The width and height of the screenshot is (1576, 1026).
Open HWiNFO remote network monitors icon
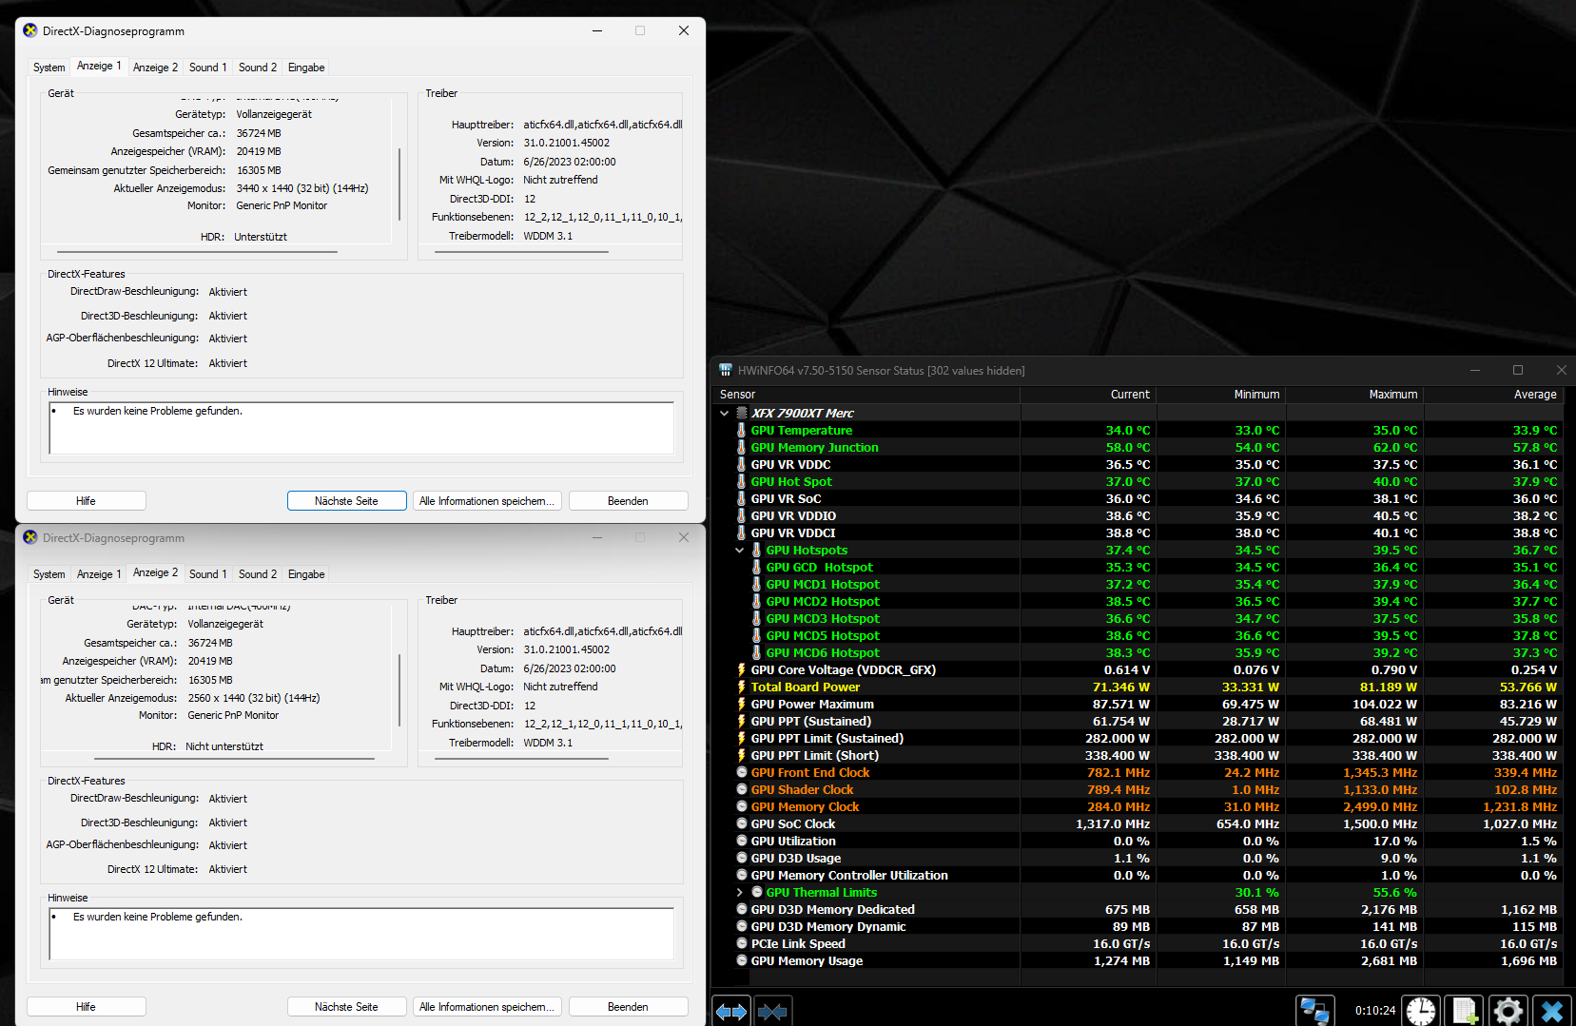click(x=1314, y=1011)
